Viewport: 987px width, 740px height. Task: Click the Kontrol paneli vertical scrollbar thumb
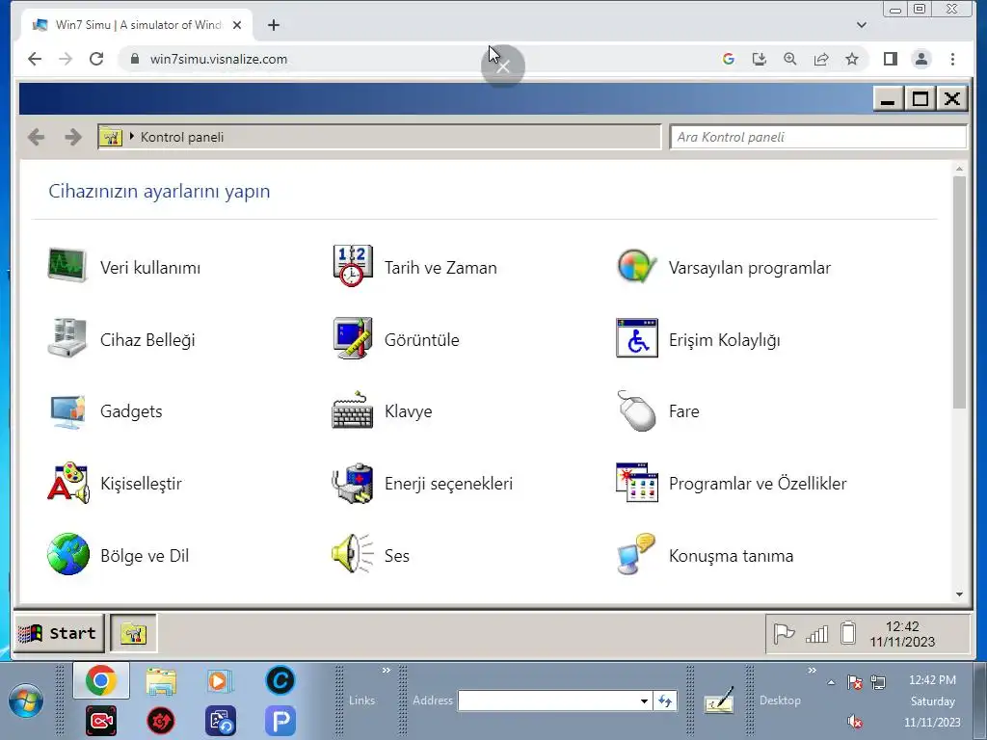959,292
